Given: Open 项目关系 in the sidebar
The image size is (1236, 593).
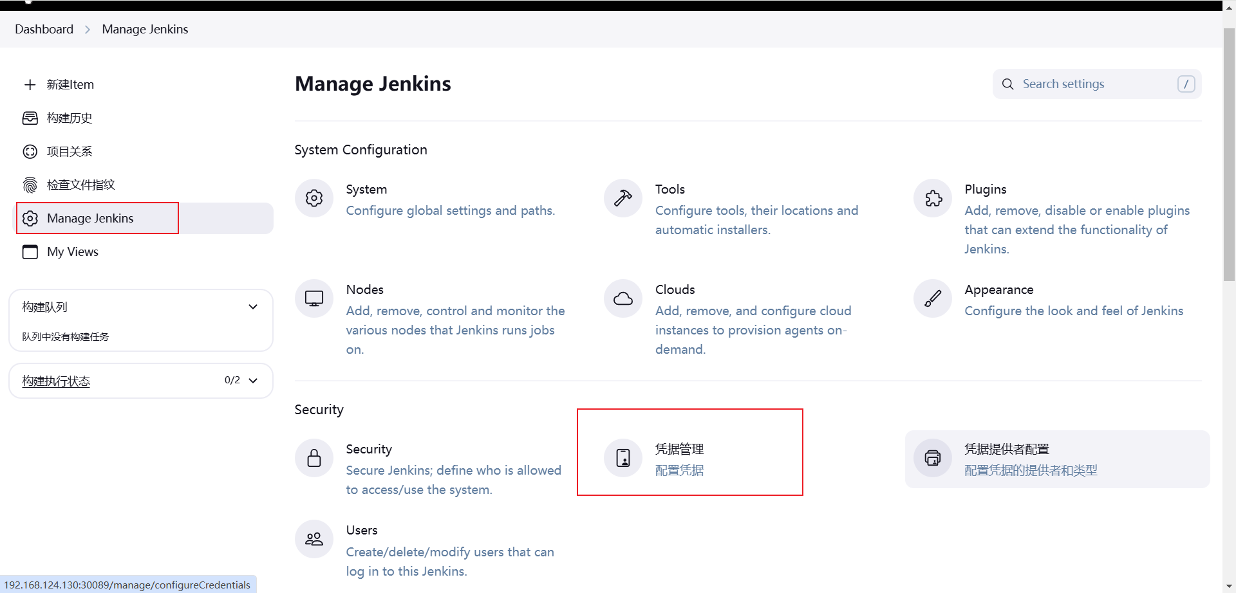Looking at the screenshot, I should pos(70,152).
